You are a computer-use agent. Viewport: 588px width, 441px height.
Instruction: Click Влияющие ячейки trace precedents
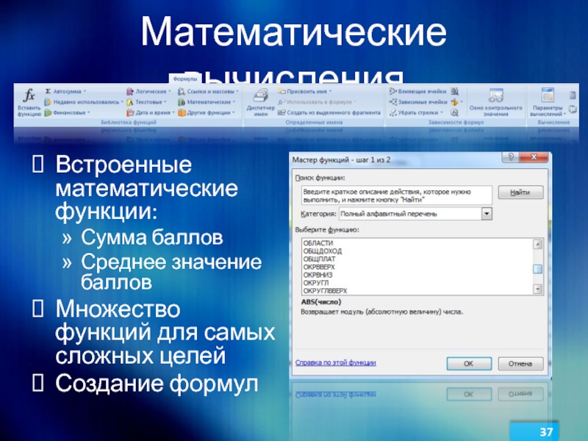(x=417, y=91)
